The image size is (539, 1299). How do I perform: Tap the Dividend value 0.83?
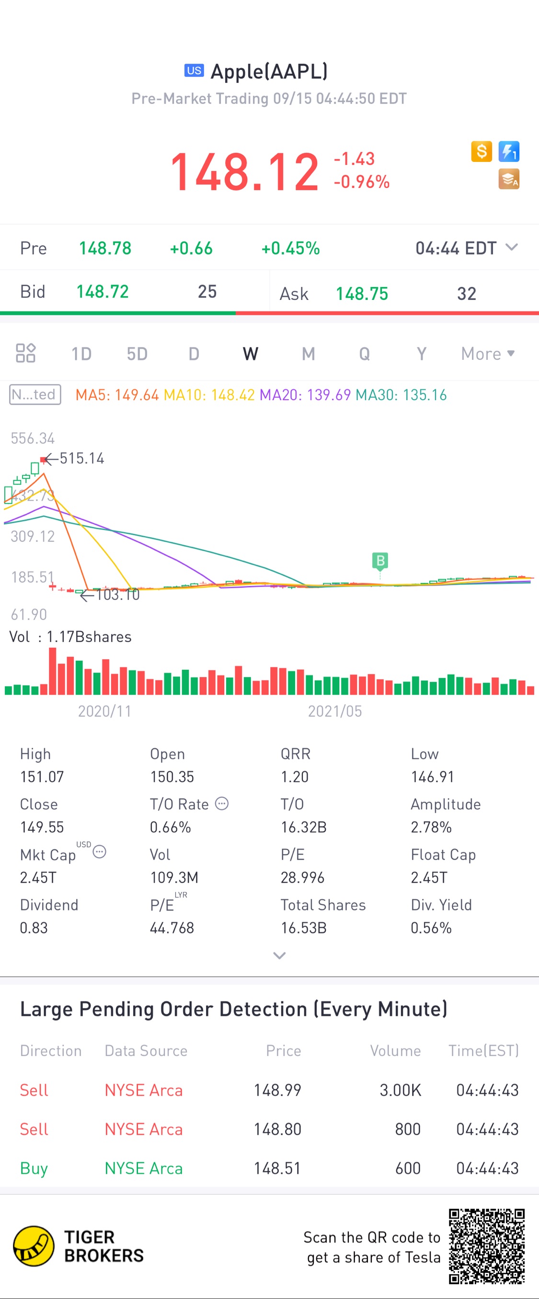tap(34, 928)
